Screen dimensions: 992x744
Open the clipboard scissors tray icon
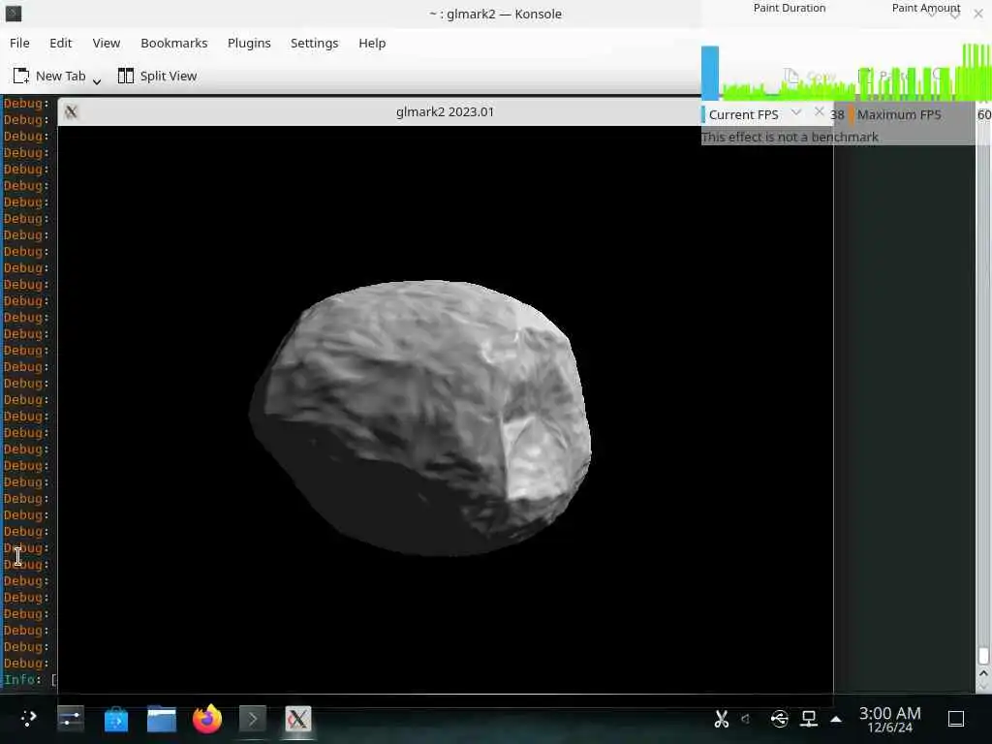tap(721, 719)
